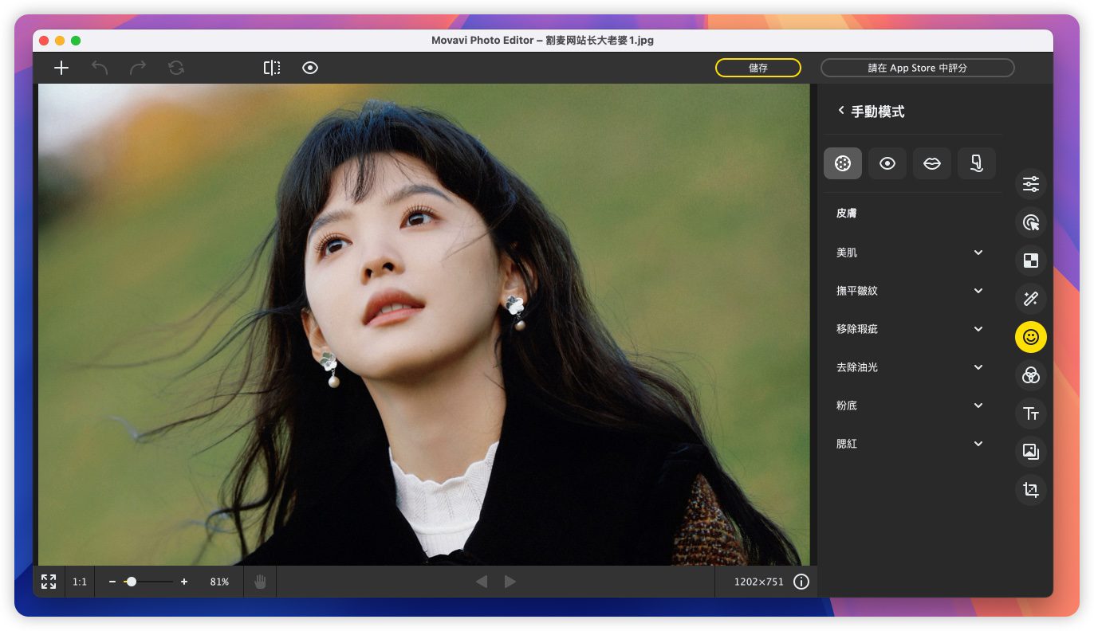The height and width of the screenshot is (631, 1094).
Task: Expand the 移除瑕疵 section
Action: [x=909, y=329]
